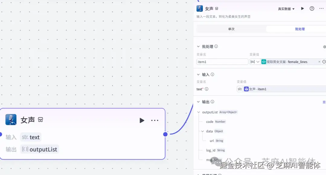
Task: Remove female_lines variable with the × button
Action: [x=319, y=62]
